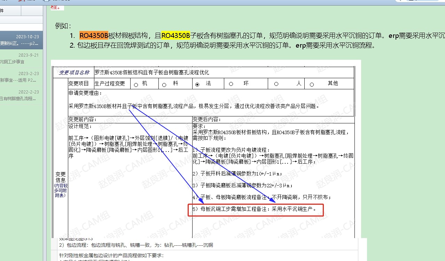Image resolution: width=445 pixels, height=261 pixels.
Task: Open the mail dated 2022-2-23
Action: [21, 95]
